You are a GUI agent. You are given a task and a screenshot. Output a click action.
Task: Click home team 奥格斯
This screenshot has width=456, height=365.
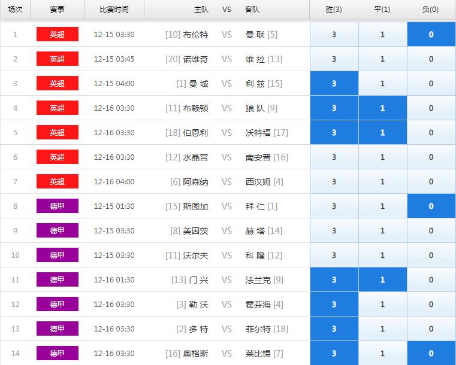[195, 354]
